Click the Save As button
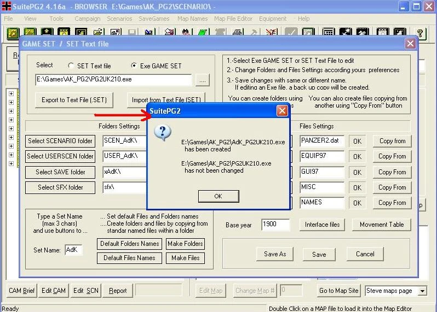 pyautogui.click(x=275, y=254)
